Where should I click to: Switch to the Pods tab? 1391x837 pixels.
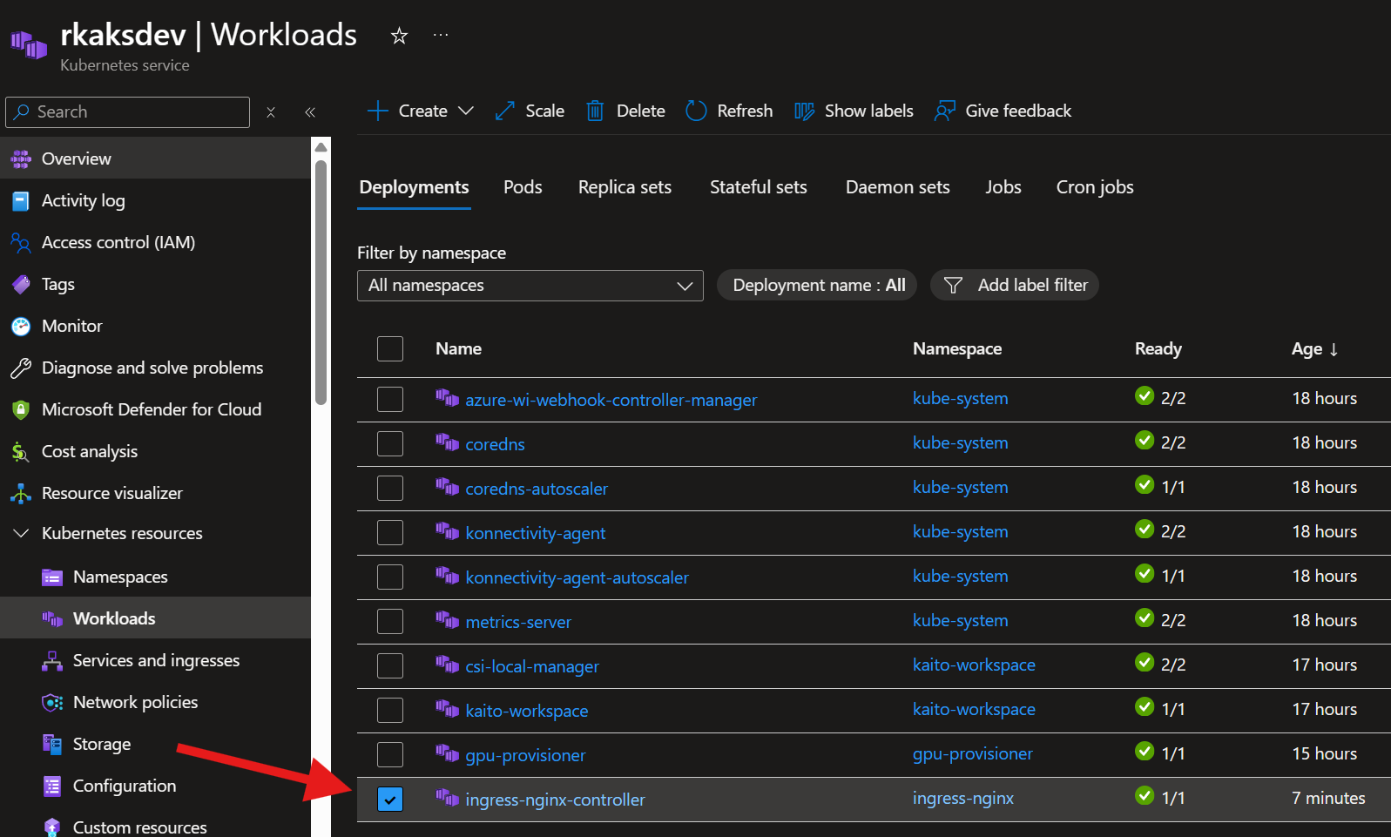tap(523, 187)
